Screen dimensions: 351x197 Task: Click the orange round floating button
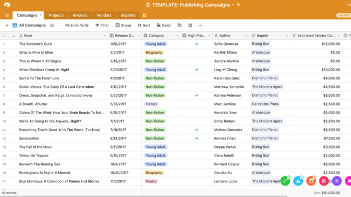pyautogui.click(x=311, y=180)
